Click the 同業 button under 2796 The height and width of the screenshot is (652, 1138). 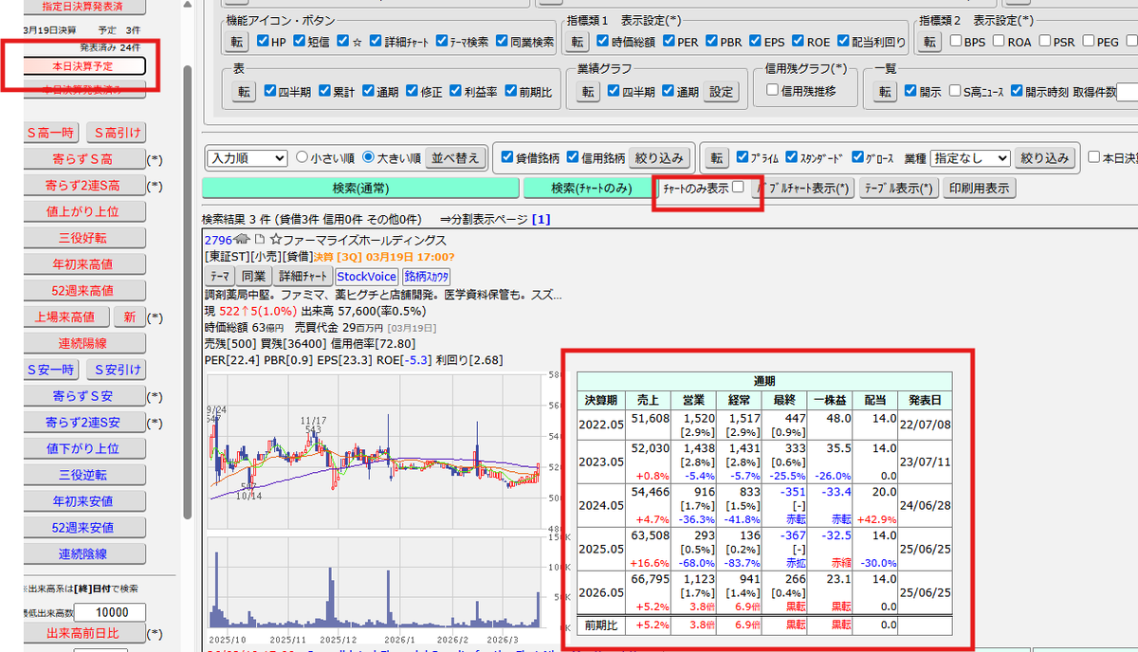253,276
